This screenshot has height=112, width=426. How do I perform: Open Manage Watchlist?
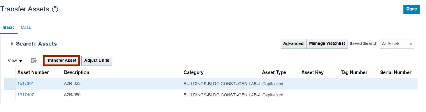(327, 44)
